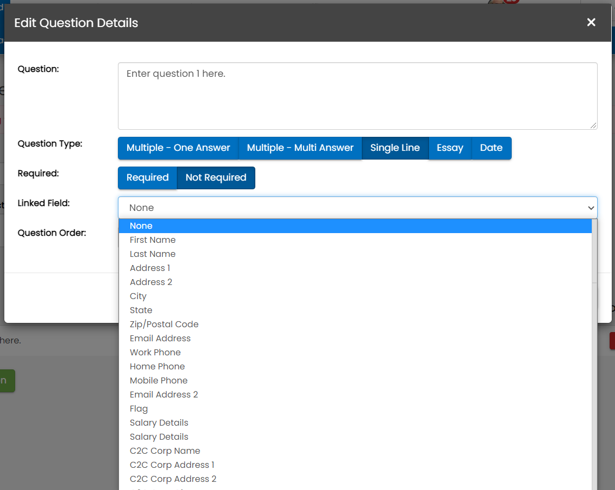Select the Flag option

click(x=138, y=409)
